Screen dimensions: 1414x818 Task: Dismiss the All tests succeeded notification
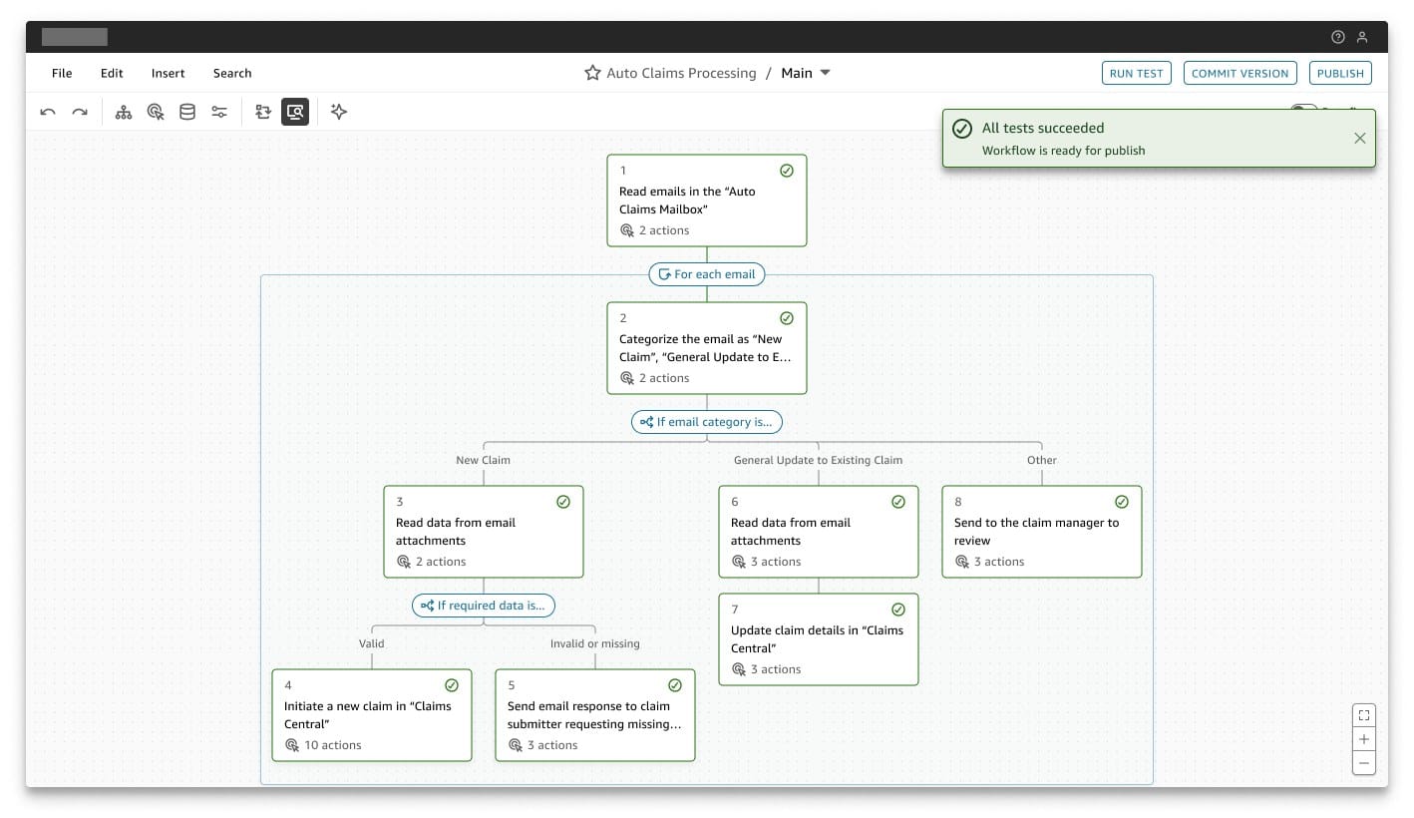point(1360,139)
